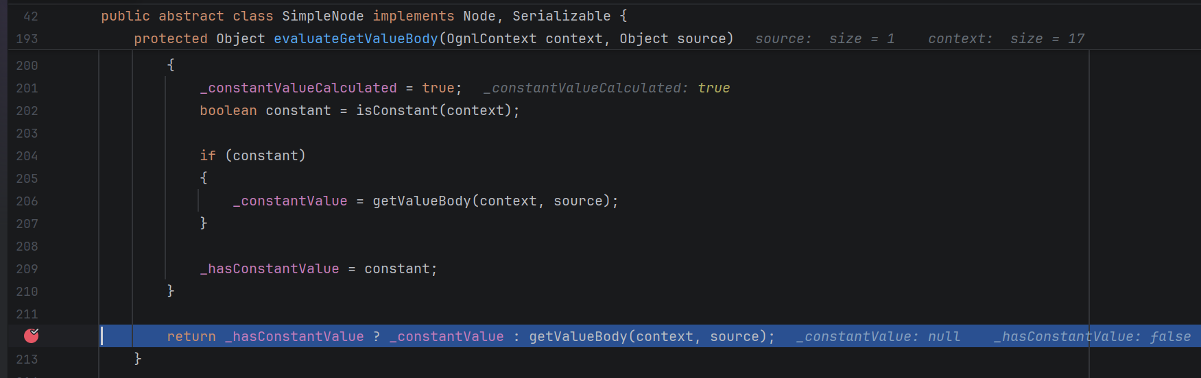Screen dimensions: 1201x378
Task: Remove the breakpoint on the return statement line
Action: [31, 336]
